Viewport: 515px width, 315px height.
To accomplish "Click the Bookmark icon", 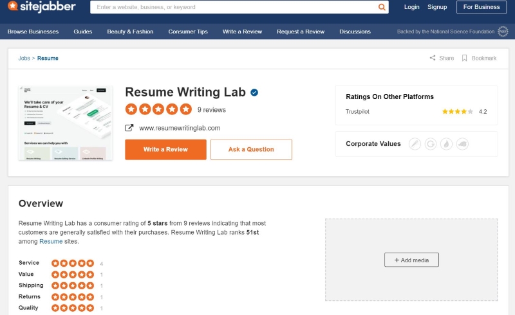I will tap(464, 58).
